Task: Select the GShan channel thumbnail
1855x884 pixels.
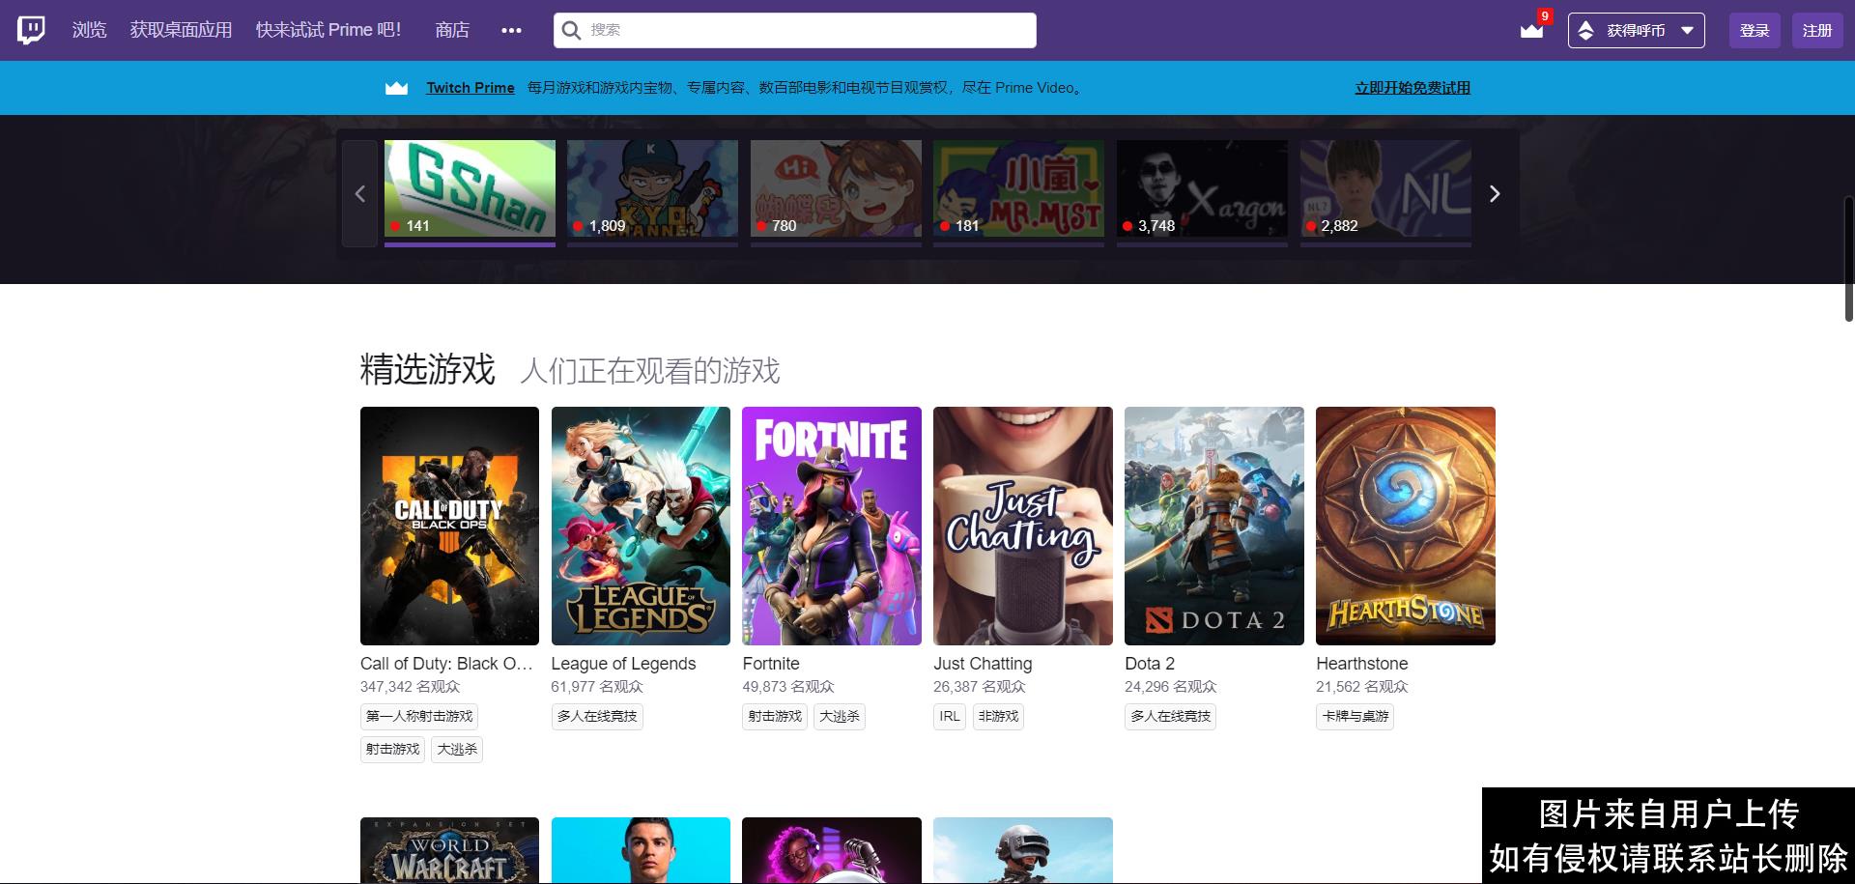Action: (x=470, y=188)
